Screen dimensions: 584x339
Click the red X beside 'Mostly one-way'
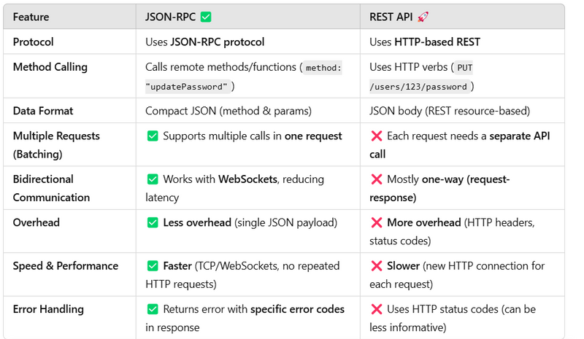377,179
